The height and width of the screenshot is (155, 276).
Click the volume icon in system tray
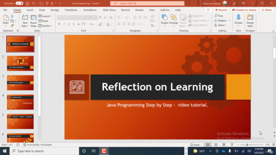[x=249, y=151]
